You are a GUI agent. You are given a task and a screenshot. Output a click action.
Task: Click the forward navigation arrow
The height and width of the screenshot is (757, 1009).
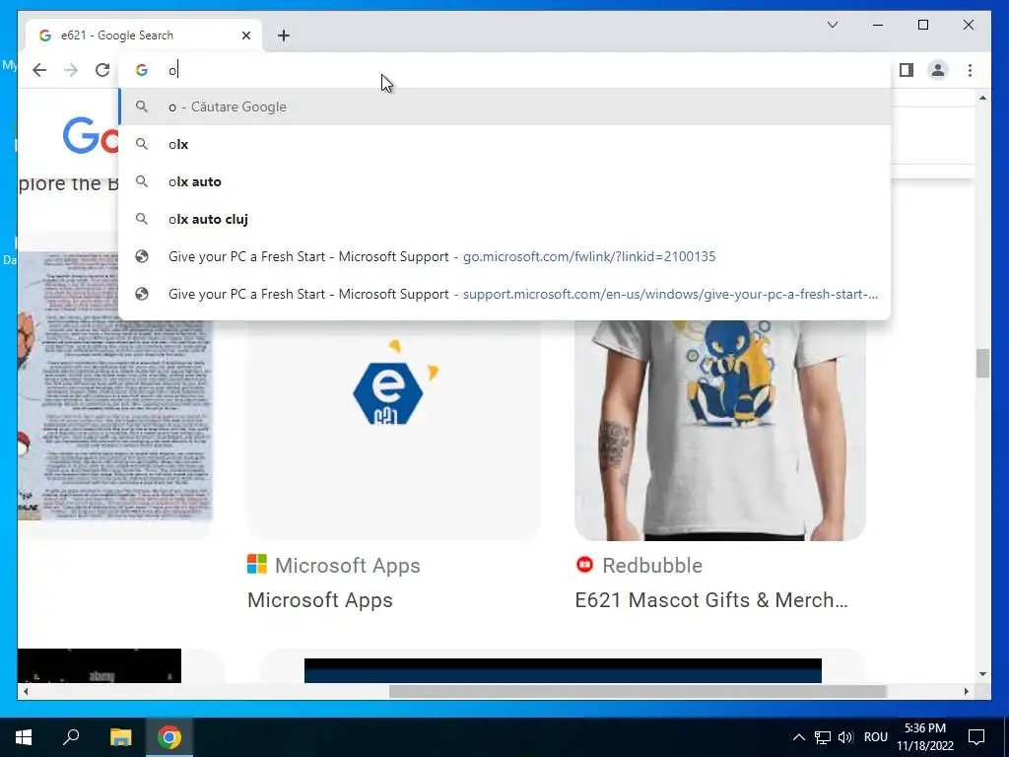(x=71, y=70)
